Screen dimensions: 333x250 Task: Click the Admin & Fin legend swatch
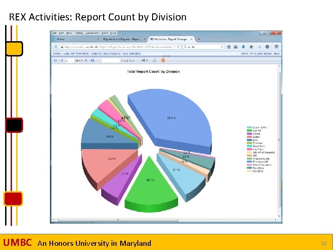(249, 128)
